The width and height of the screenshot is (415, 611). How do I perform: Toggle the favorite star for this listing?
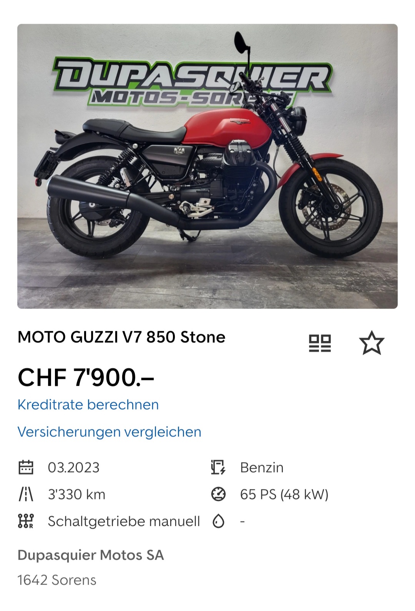(x=372, y=343)
